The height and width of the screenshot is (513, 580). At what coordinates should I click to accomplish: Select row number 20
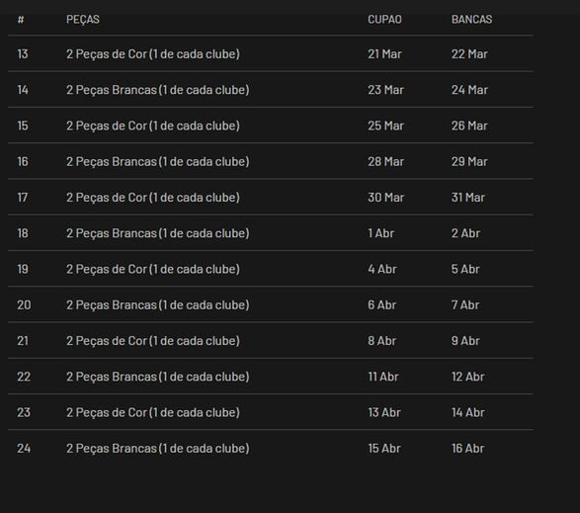pos(24,305)
